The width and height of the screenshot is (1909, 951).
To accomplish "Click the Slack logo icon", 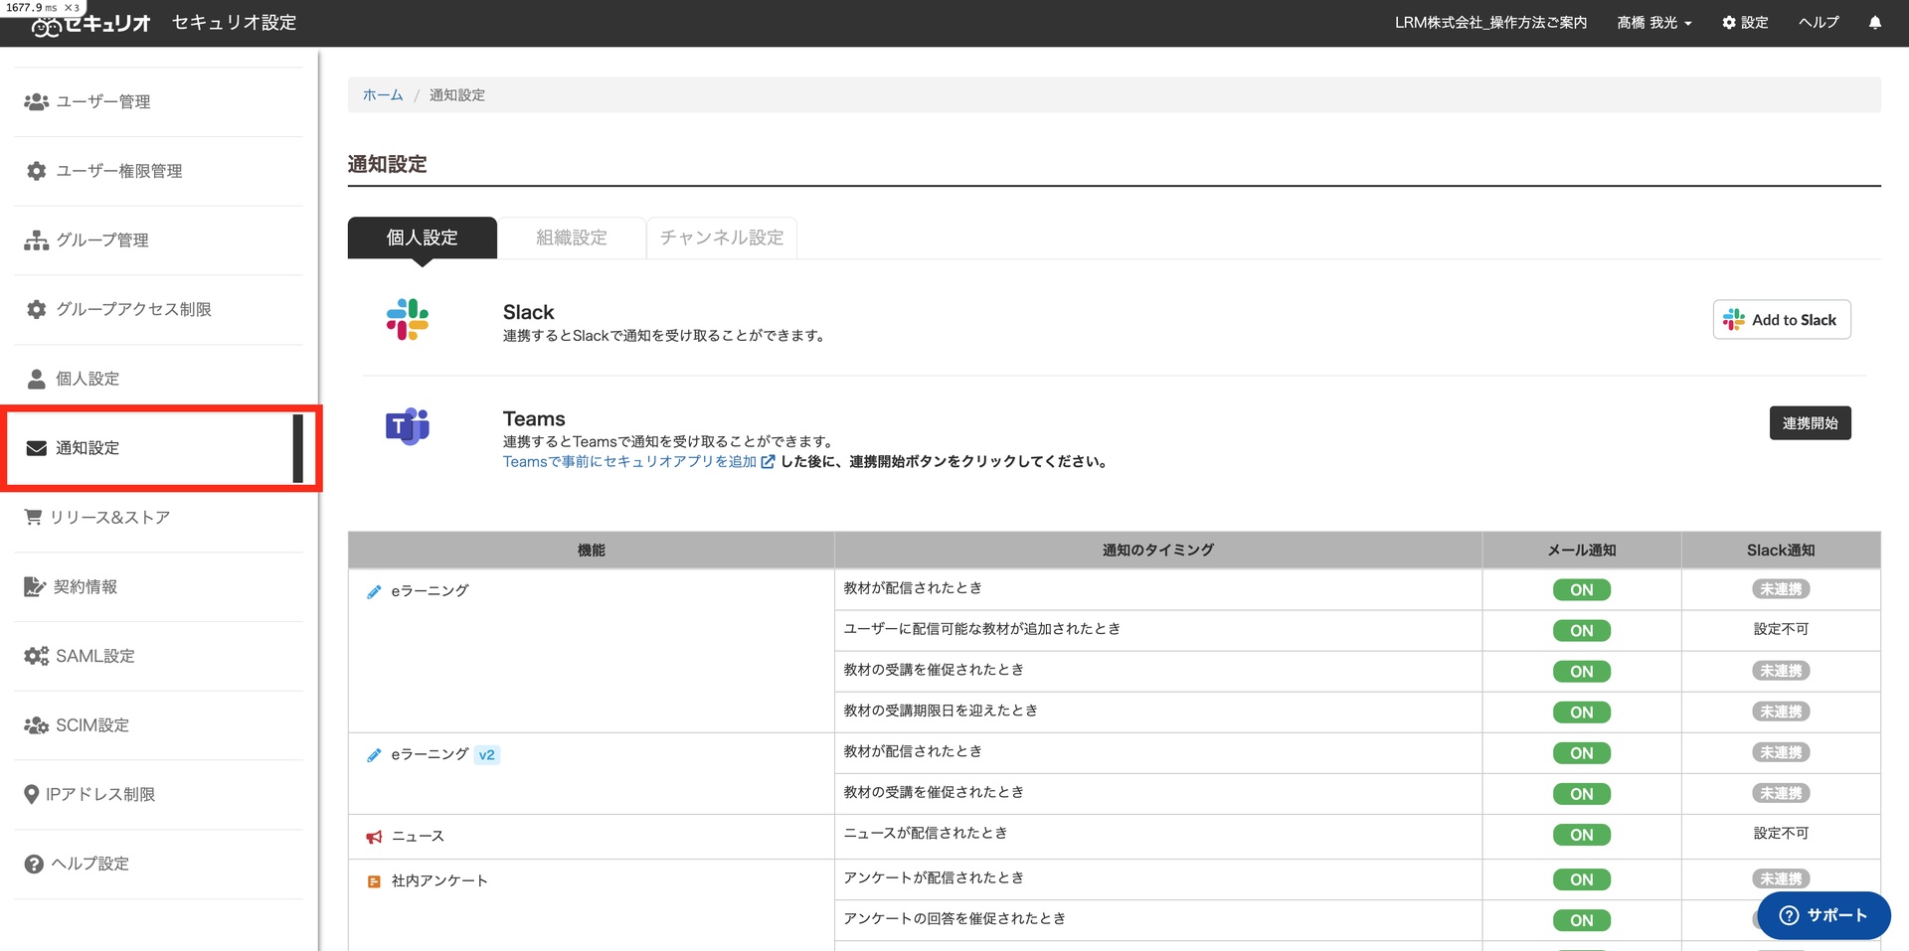I will (x=408, y=319).
